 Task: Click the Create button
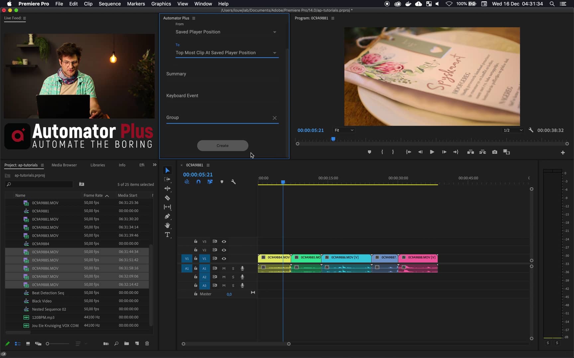pos(223,146)
